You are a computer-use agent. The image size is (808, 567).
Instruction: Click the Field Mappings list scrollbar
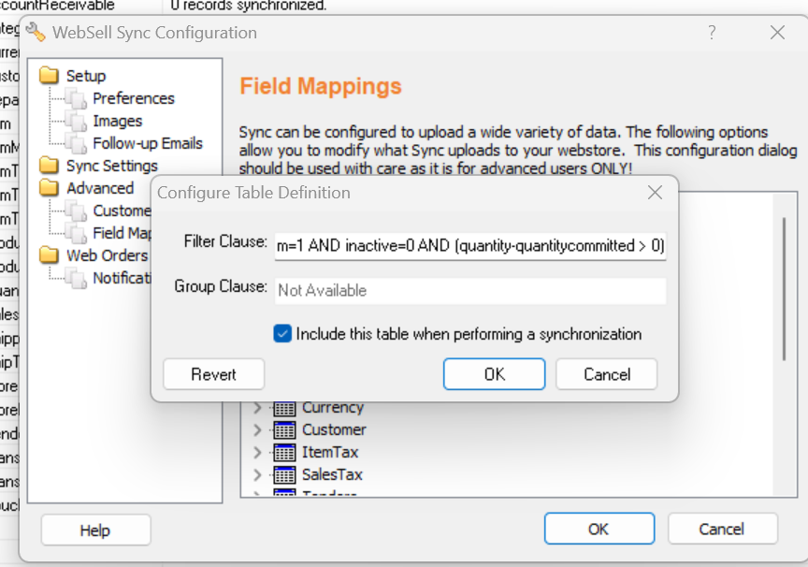click(x=785, y=289)
